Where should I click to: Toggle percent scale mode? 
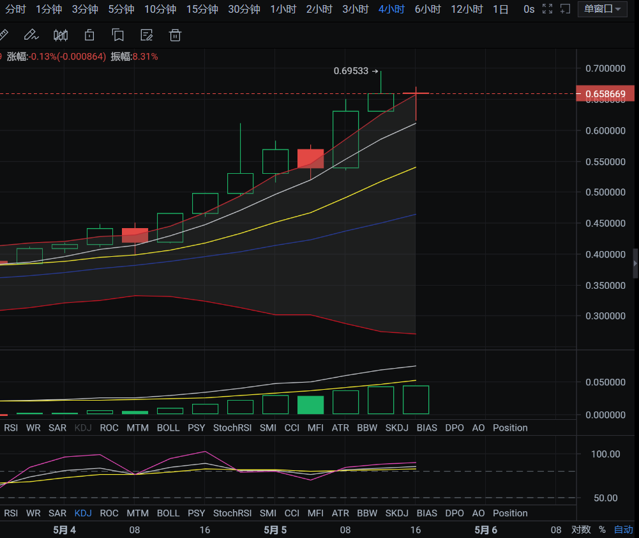click(602, 530)
